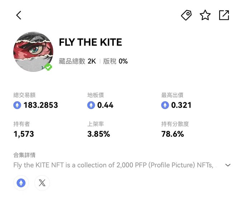Click the total volume value 183.2853
This screenshot has width=244, height=204.
pyautogui.click(x=41, y=105)
